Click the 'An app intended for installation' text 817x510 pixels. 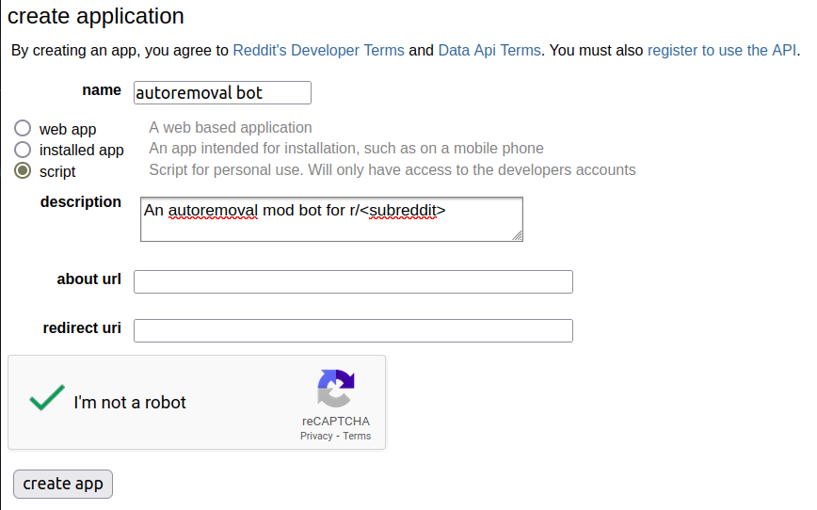click(x=346, y=149)
